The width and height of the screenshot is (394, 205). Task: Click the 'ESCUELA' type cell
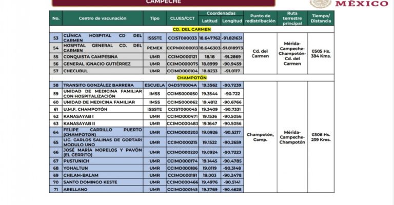[x=154, y=85]
